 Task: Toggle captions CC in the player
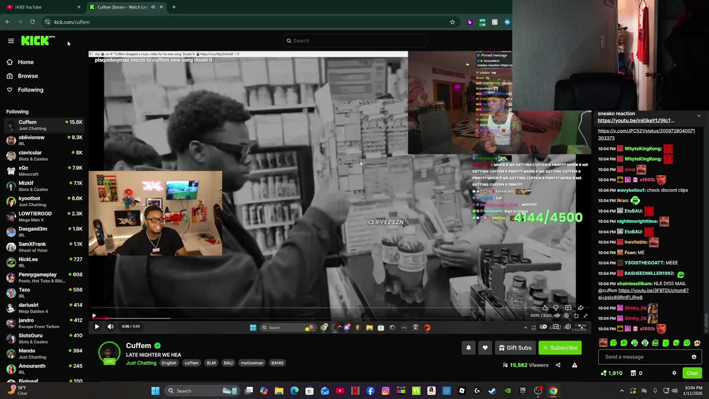(x=556, y=327)
